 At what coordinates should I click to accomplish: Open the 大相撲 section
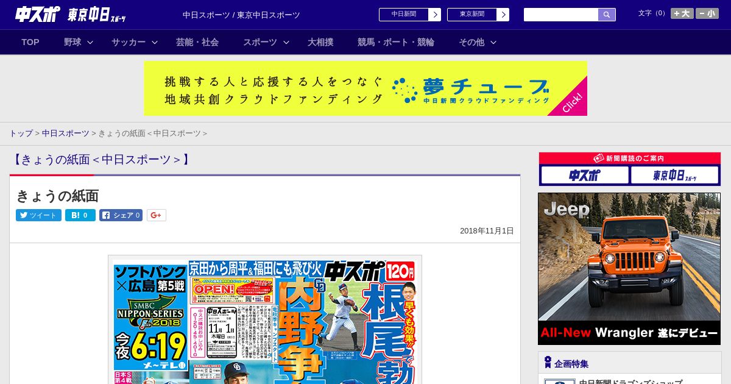click(320, 42)
